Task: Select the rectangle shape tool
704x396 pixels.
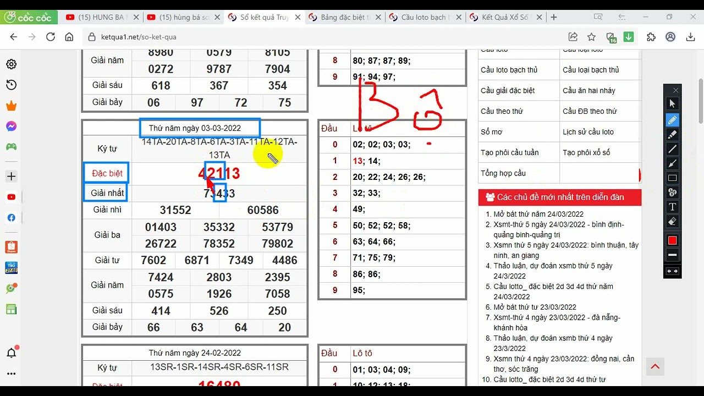Action: click(x=672, y=178)
